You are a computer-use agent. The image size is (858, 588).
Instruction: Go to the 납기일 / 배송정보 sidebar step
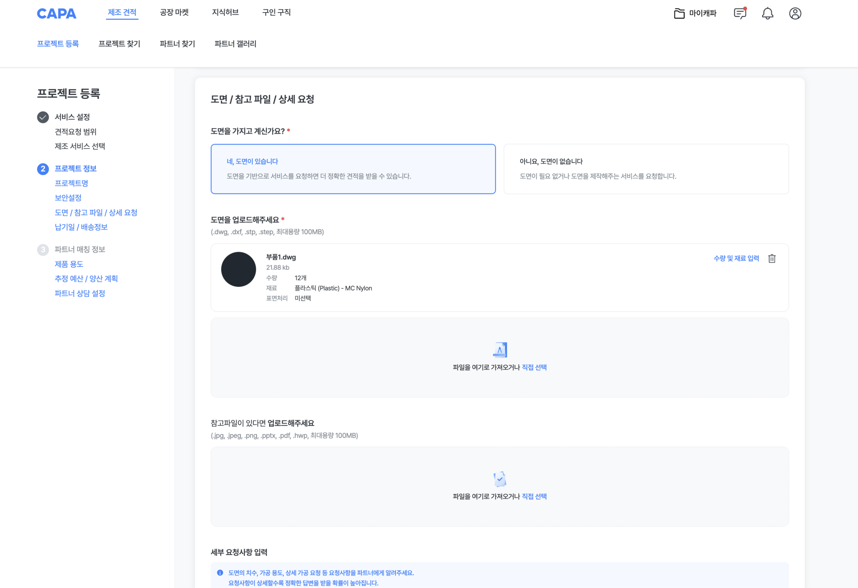81,227
